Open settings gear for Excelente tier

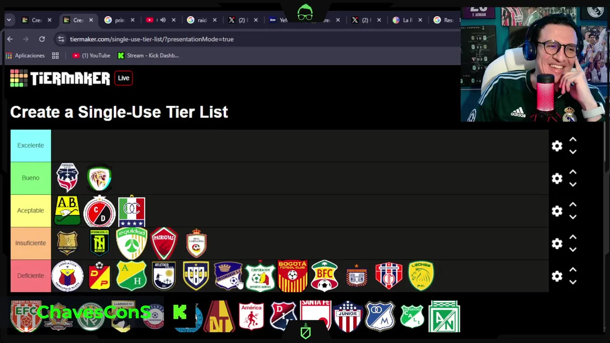(557, 146)
